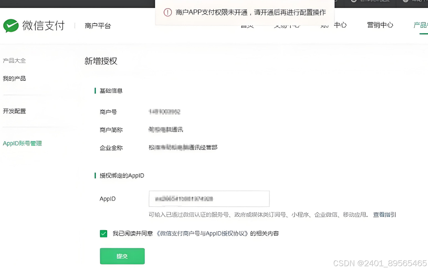The width and height of the screenshot is (428, 270).
Task: Click the 商户简称 label
Action: [x=111, y=130]
